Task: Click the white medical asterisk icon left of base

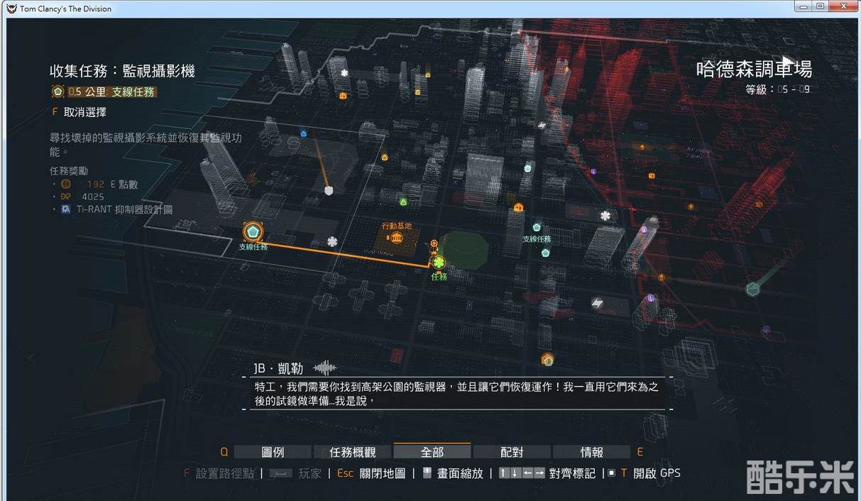Action: [x=331, y=242]
